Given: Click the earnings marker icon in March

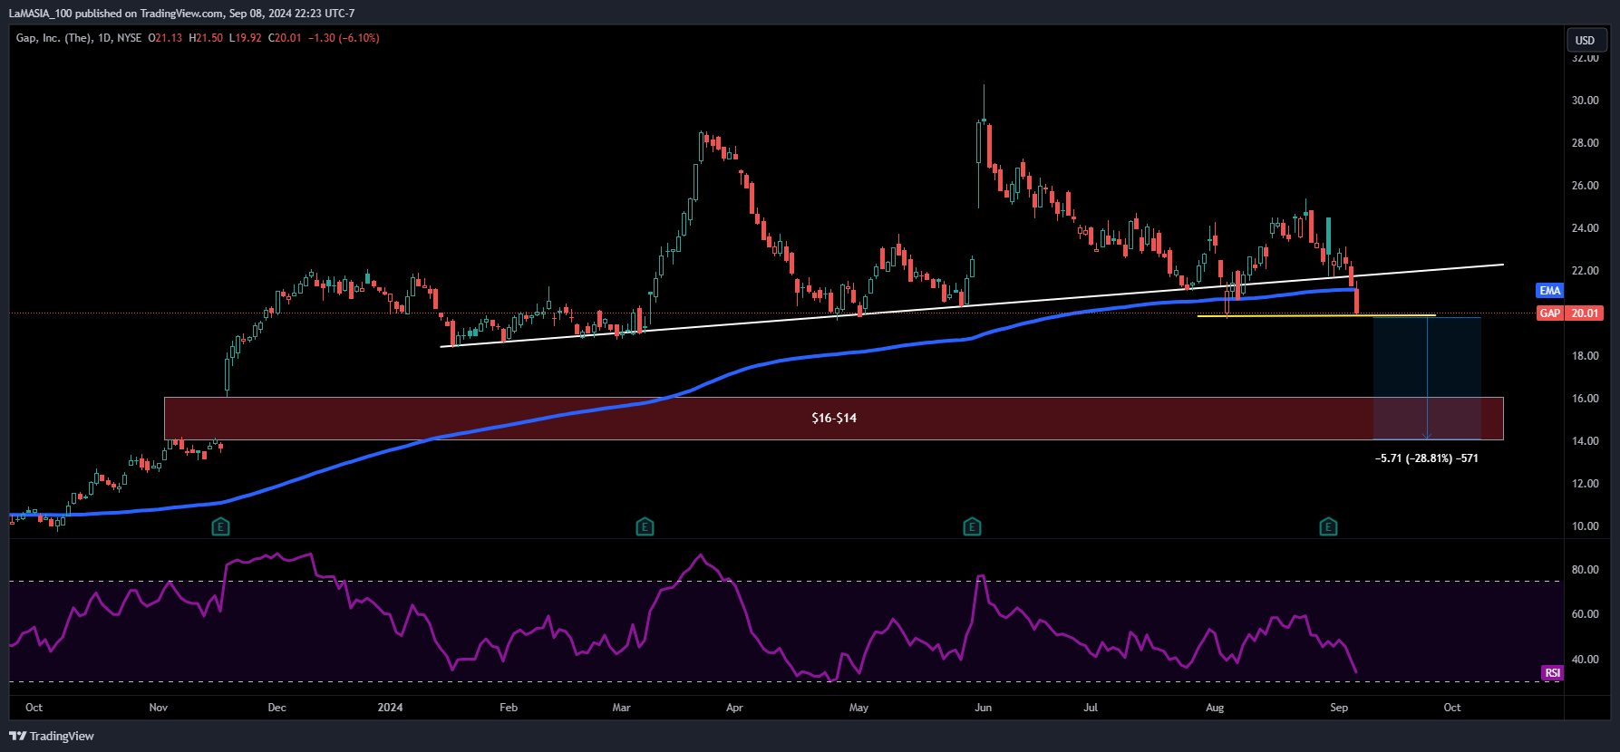Looking at the screenshot, I should point(645,526).
